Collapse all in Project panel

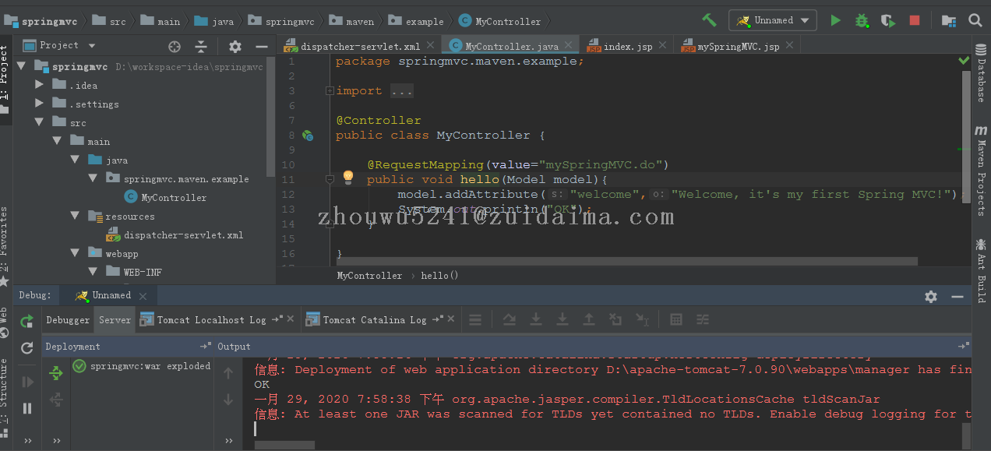pos(201,46)
